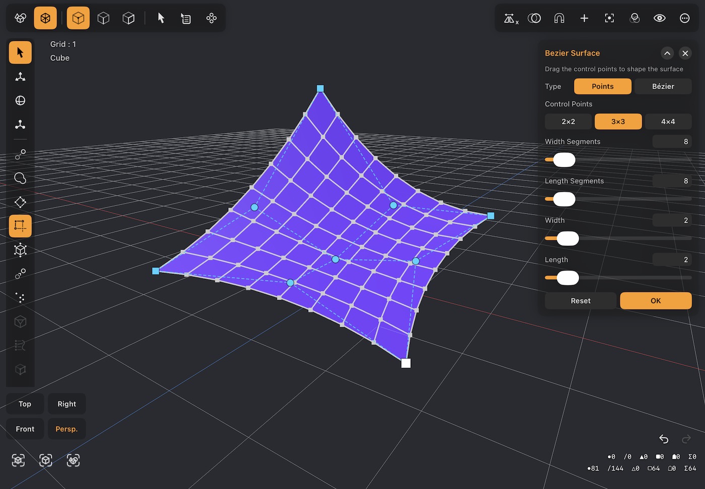Image resolution: width=705 pixels, height=489 pixels.
Task: Toggle viewport visibility eye icon
Action: 660,19
